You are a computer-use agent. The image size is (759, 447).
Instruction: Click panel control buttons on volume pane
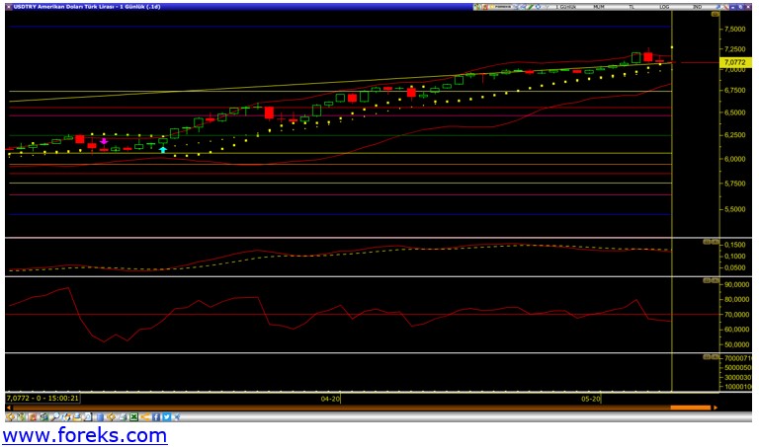pyautogui.click(x=710, y=357)
